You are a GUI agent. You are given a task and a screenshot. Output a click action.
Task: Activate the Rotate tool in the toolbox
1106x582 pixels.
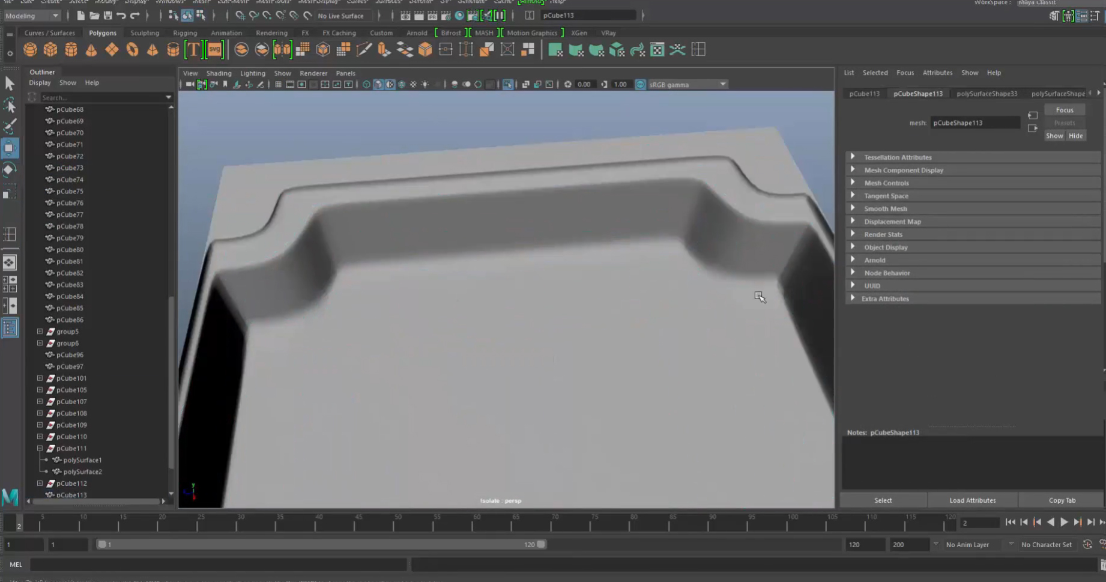tap(10, 169)
